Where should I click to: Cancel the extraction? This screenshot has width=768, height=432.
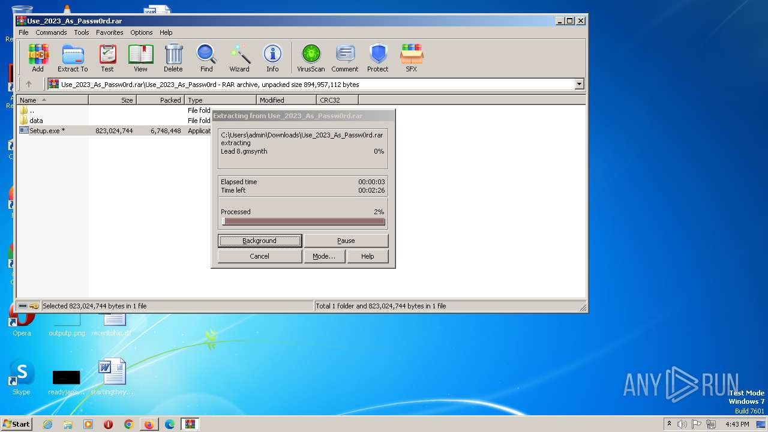260,256
